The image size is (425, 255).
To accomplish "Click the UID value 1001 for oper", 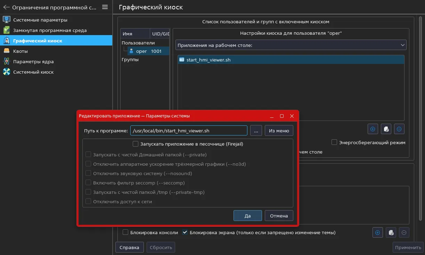I will pyautogui.click(x=156, y=51).
